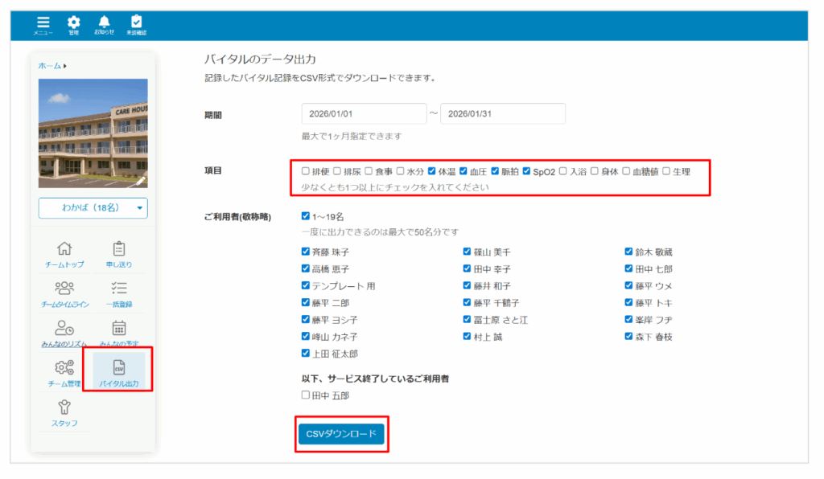Image resolution: width=824 pixels, height=479 pixels.
Task: Click the チームトップ house icon
Action: [64, 253]
